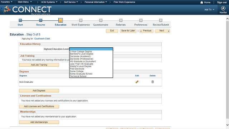Click the Delete column header
This screenshot has height=129, width=229.
tap(153, 76)
